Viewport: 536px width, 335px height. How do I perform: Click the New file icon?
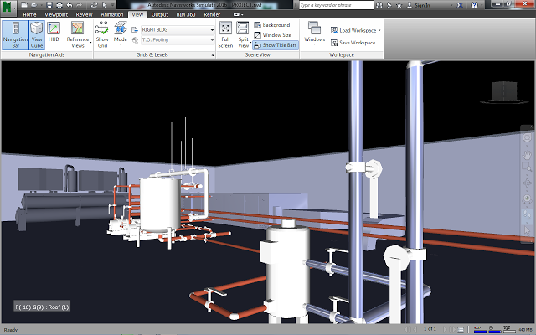24,5
